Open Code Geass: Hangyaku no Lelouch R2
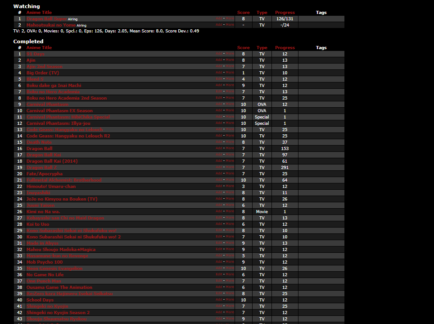The width and height of the screenshot is (434, 324). (x=68, y=136)
